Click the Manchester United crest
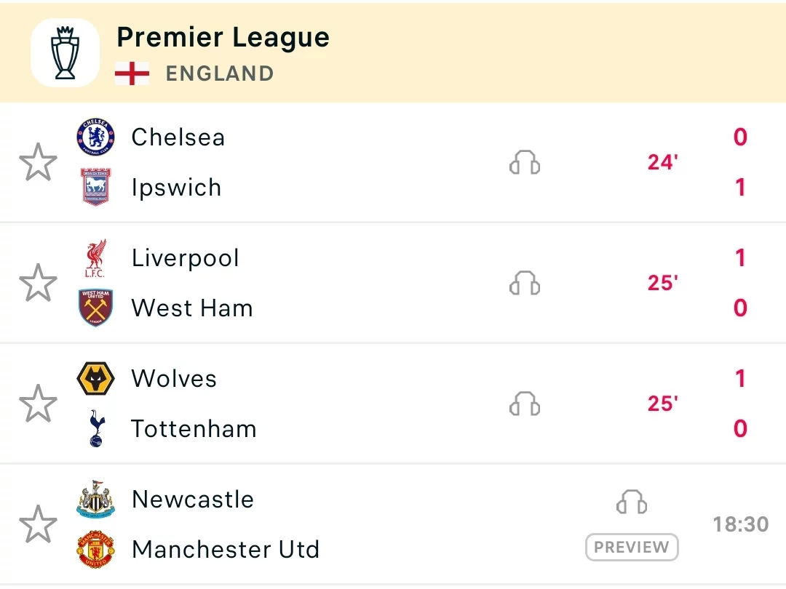Viewport: 786px width, 589px height. [x=96, y=549]
